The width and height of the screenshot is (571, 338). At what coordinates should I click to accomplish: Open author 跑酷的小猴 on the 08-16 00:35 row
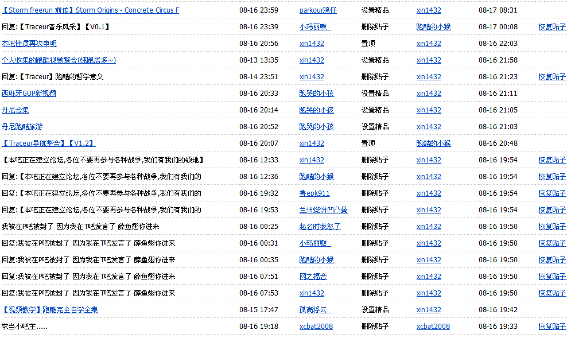click(316, 260)
